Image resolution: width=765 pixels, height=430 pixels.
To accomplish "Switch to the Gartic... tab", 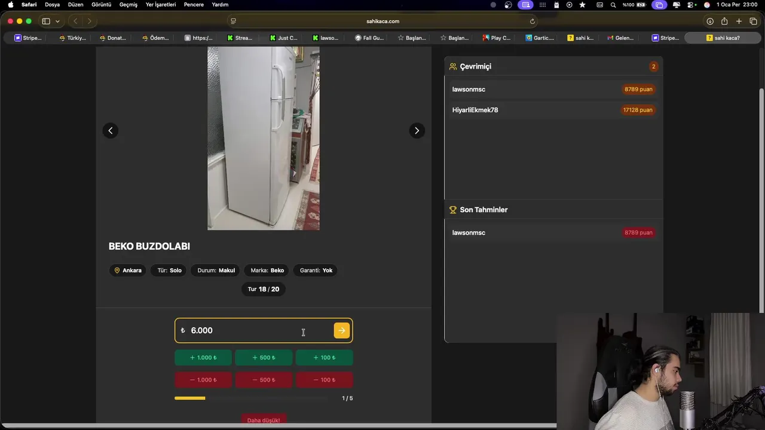I will coord(540,38).
